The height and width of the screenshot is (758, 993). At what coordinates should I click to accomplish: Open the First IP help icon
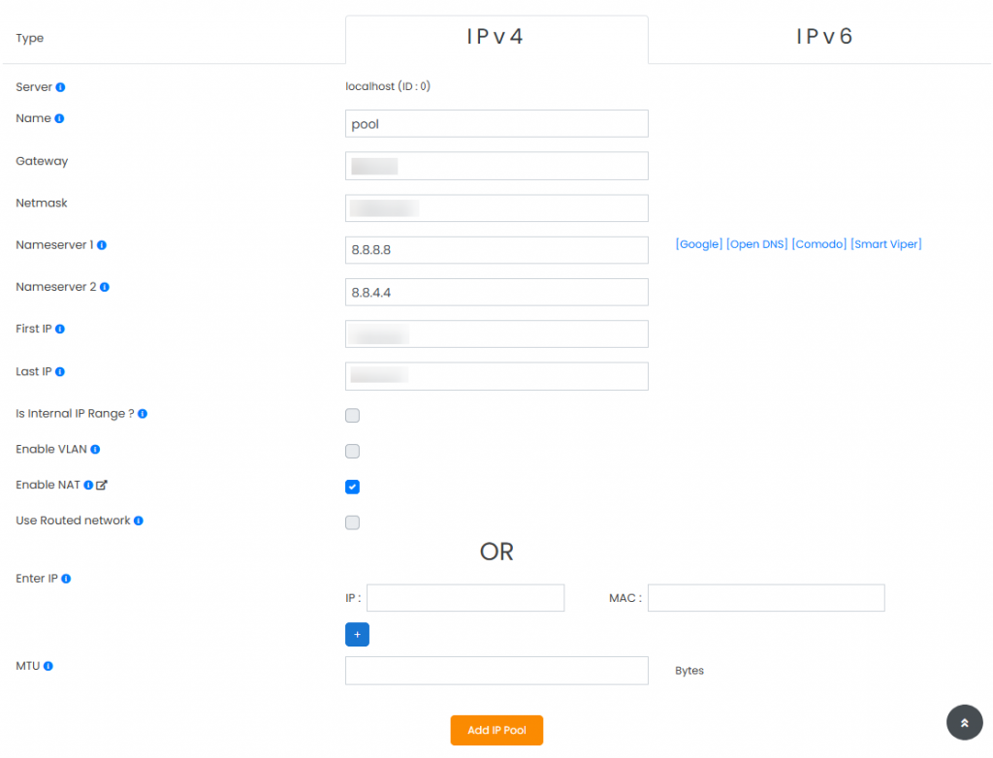60,329
